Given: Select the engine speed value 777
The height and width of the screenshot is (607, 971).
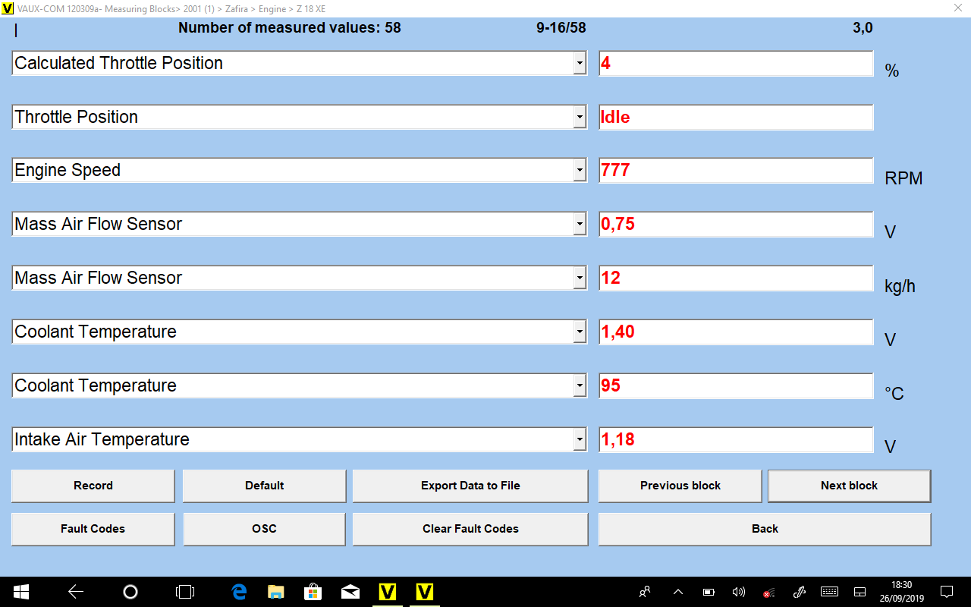Looking at the screenshot, I should tap(736, 171).
